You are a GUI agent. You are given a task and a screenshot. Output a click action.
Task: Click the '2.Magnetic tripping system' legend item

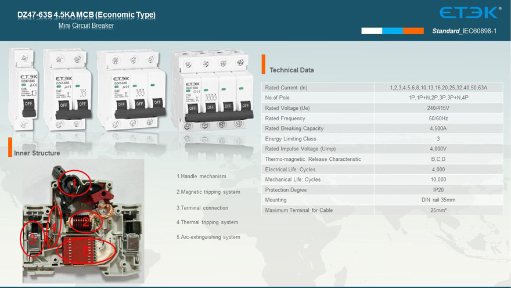click(x=208, y=192)
